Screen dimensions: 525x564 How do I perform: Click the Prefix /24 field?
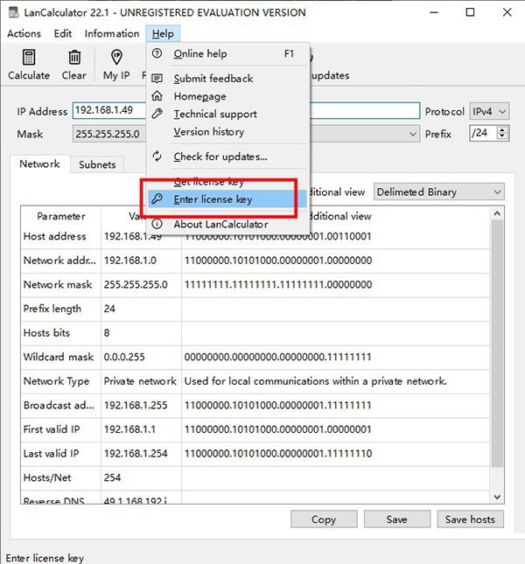483,133
